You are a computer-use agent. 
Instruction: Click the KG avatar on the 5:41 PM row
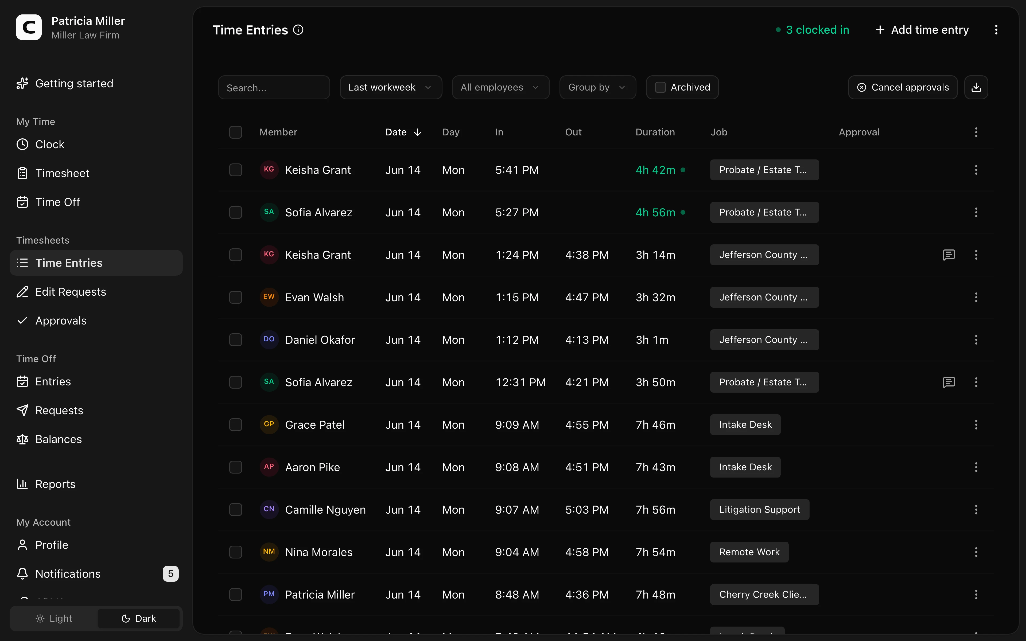pyautogui.click(x=269, y=170)
